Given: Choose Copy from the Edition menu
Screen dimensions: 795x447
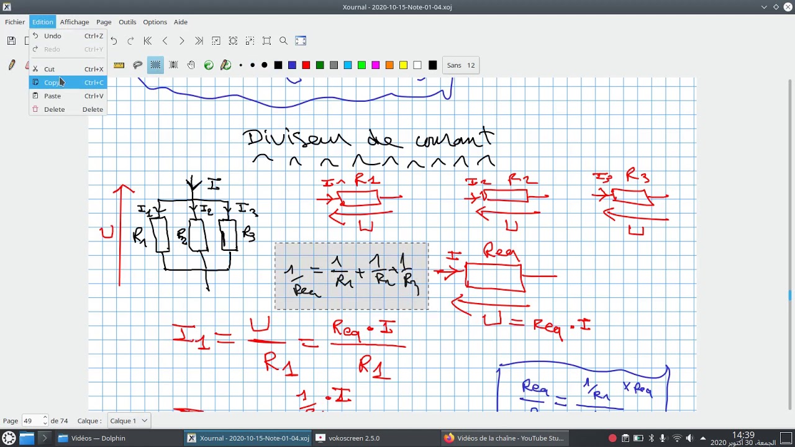Looking at the screenshot, I should pyautogui.click(x=68, y=83).
